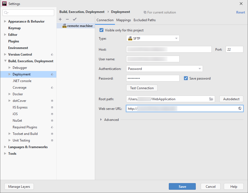Click the add server plus icon

60,19
